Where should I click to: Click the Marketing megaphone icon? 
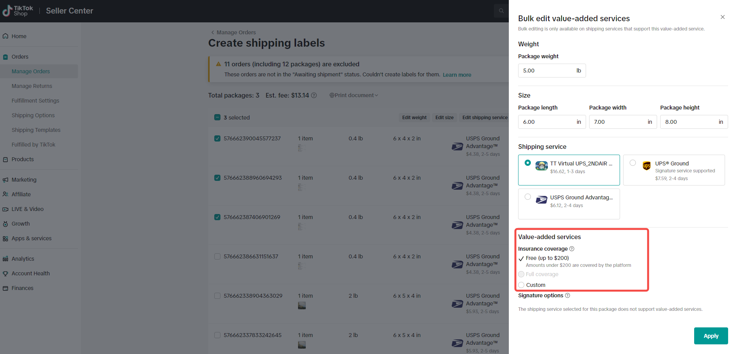(x=5, y=180)
